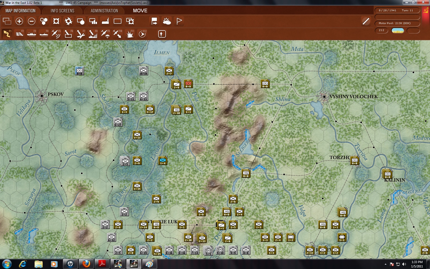This screenshot has width=430, height=269.
Task: Click the Motor Pool readout
Action: point(397,23)
